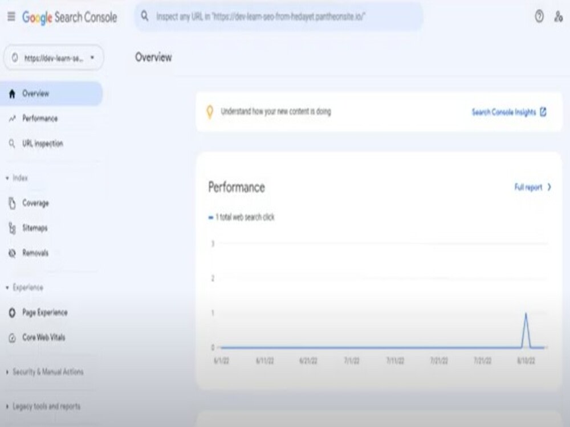
Task: Click the trend line icon beside Performance
Action: click(12, 118)
